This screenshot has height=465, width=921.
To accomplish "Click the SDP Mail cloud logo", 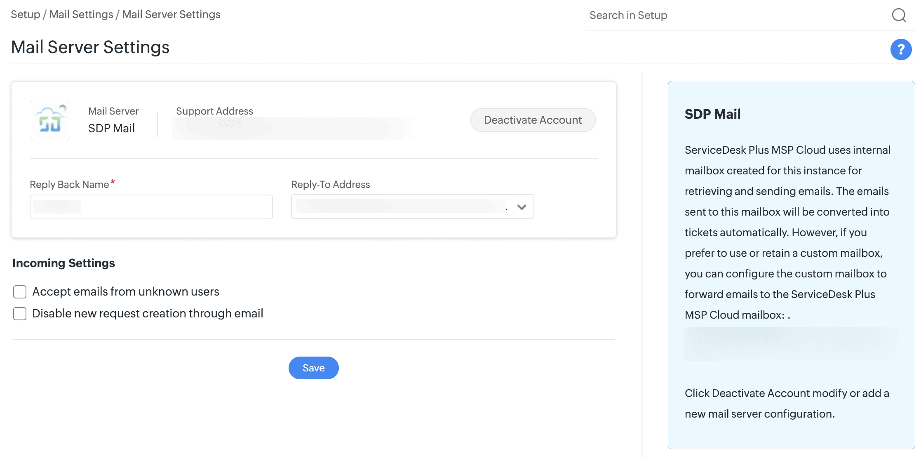I will coord(50,120).
